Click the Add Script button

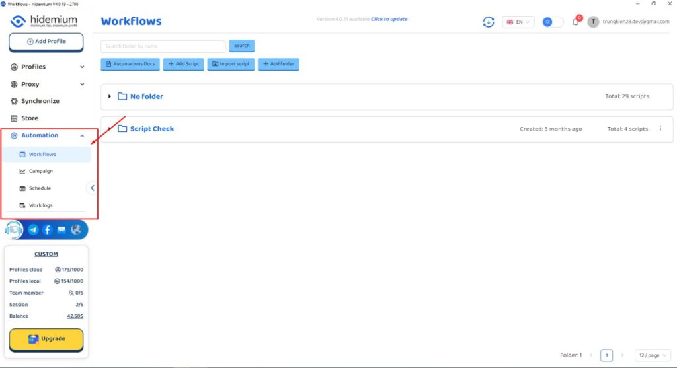point(184,64)
